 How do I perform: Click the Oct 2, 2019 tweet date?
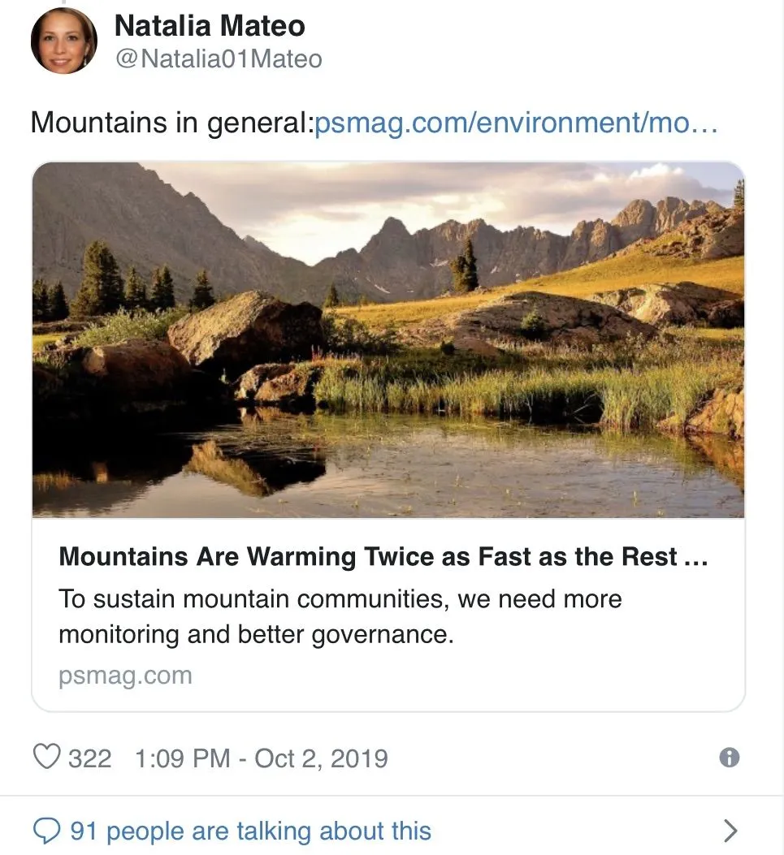321,758
